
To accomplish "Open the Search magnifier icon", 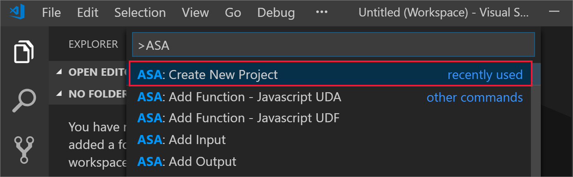I will tap(24, 100).
